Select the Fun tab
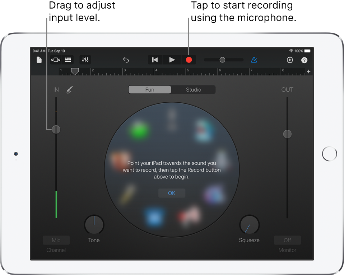 [150, 89]
